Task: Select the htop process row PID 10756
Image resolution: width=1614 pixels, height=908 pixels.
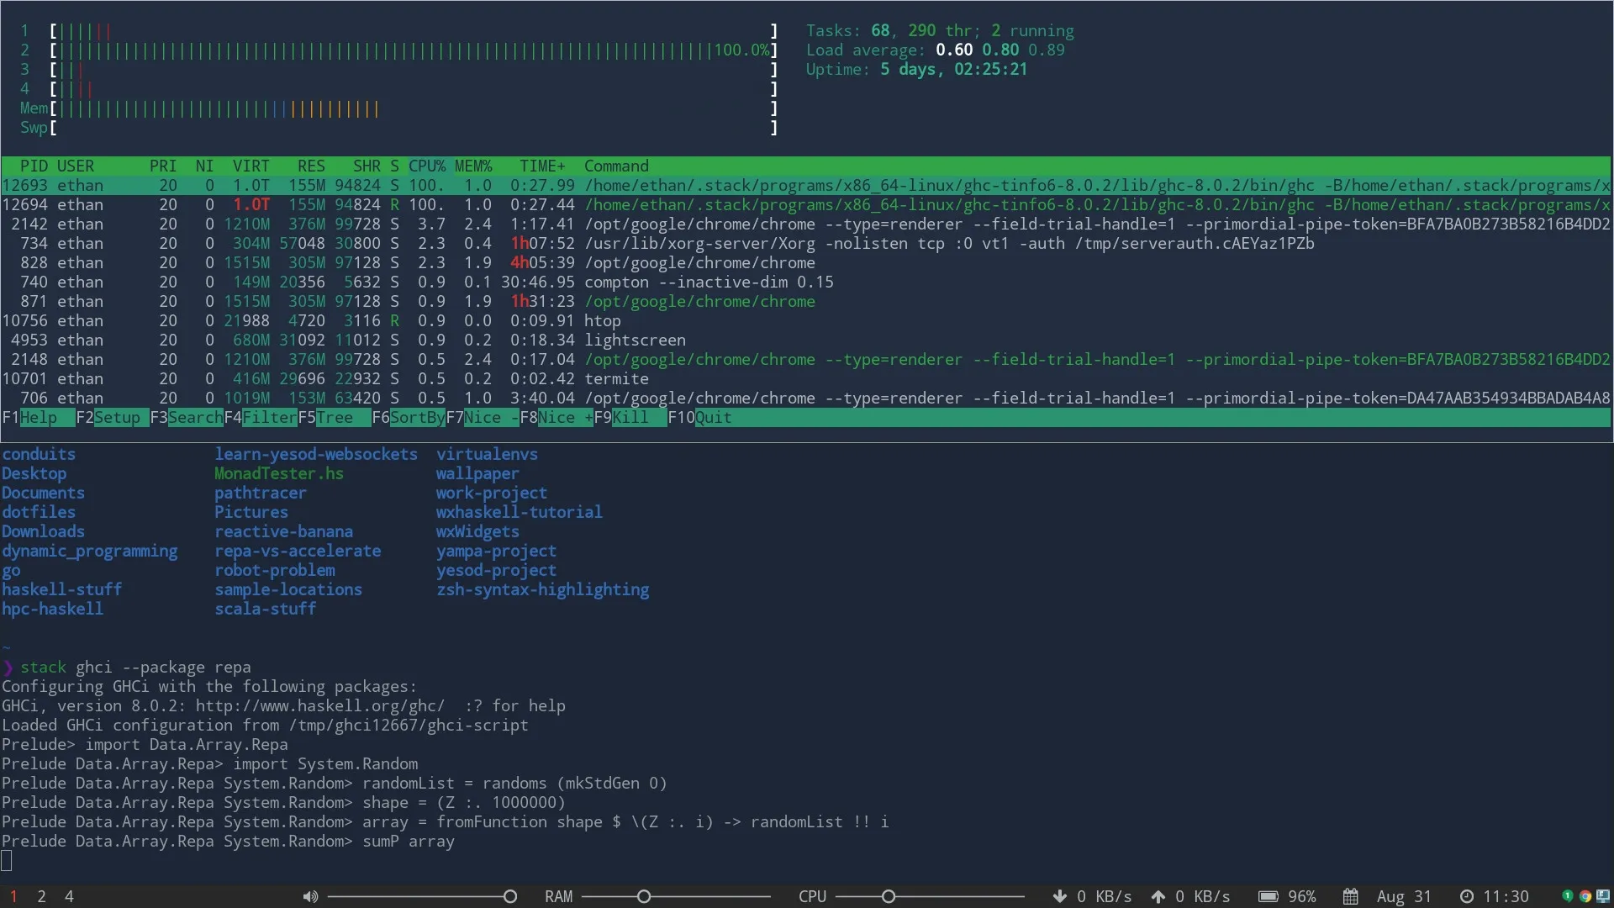Action: pyautogui.click(x=806, y=320)
